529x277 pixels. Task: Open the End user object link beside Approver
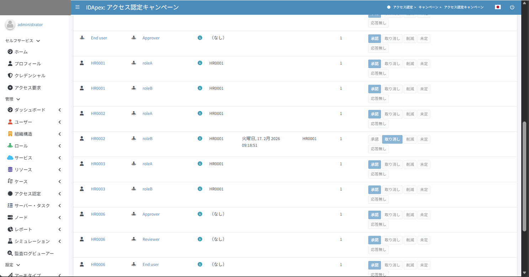click(99, 38)
